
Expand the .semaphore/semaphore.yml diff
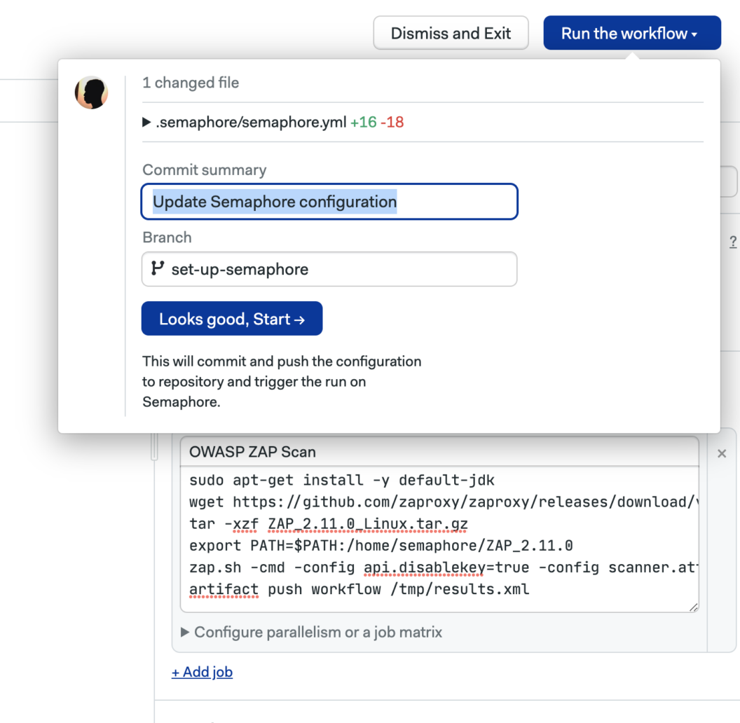point(146,122)
